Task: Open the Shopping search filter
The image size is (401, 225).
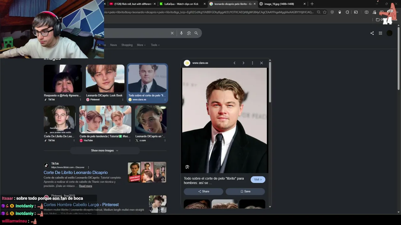Action: pyautogui.click(x=127, y=45)
